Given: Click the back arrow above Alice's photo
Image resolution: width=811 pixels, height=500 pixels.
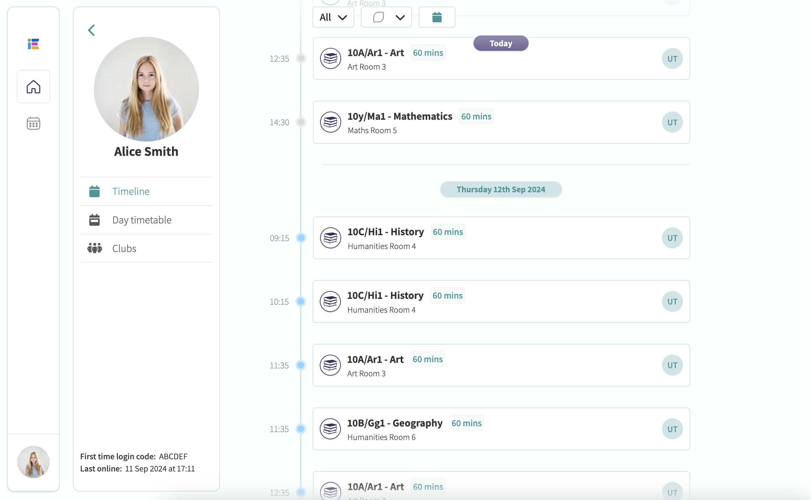Looking at the screenshot, I should click(x=91, y=30).
